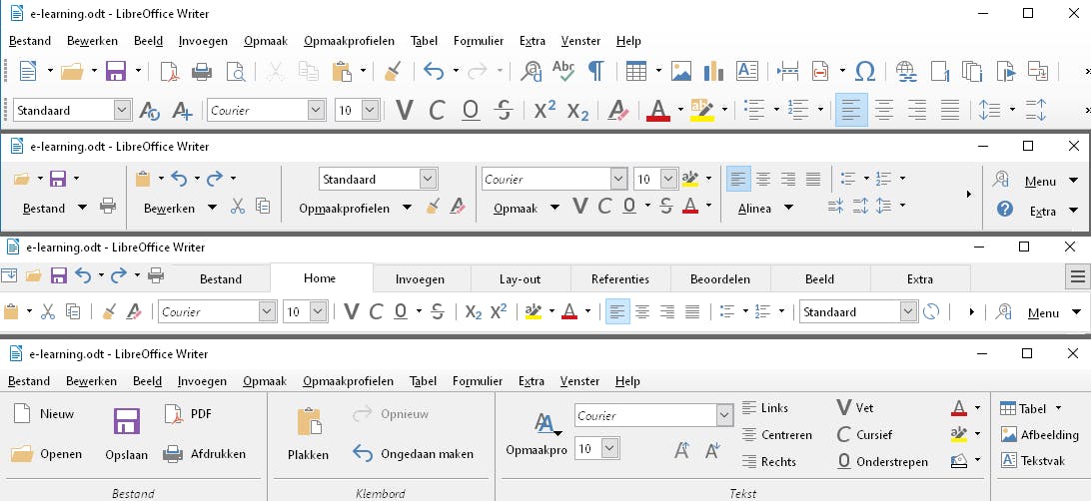
Task: Click yellow highlighting color icon in top window
Action: tap(702, 110)
